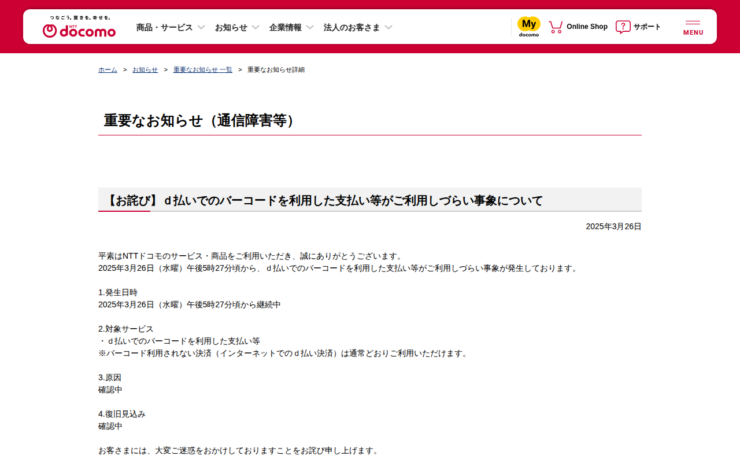This screenshot has width=740, height=463.
Task: Click the Online Shop cart icon
Action: click(x=556, y=27)
